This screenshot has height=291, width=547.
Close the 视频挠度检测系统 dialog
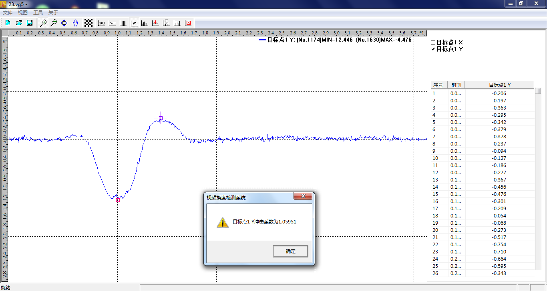(303, 196)
